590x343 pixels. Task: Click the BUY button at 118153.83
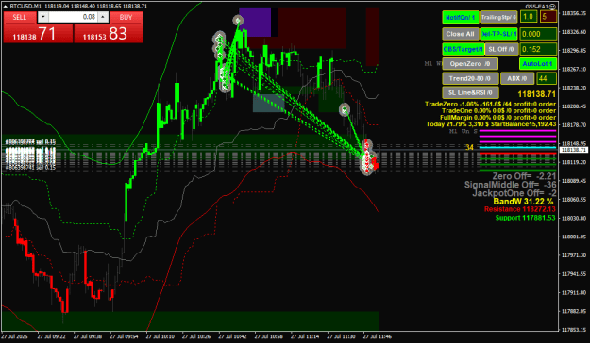109,33
